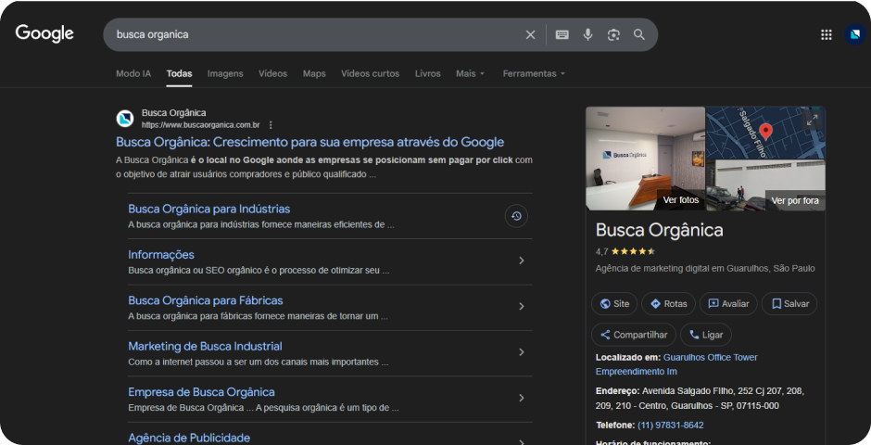Click phone number (11) 97831-8642
Image resolution: width=871 pixels, height=445 pixels.
tap(671, 425)
